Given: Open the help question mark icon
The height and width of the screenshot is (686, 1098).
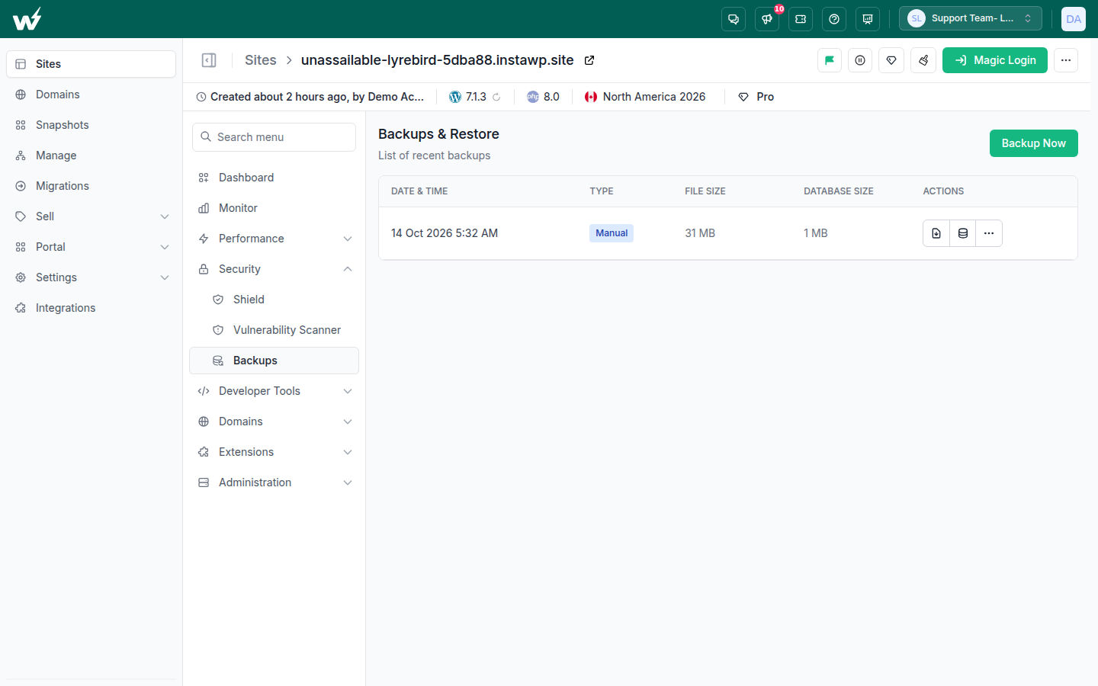Looking at the screenshot, I should (x=834, y=19).
